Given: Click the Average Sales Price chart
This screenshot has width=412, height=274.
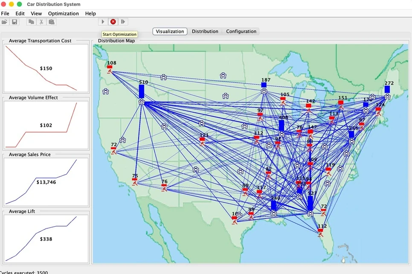Looking at the screenshot, I should coord(46,182).
